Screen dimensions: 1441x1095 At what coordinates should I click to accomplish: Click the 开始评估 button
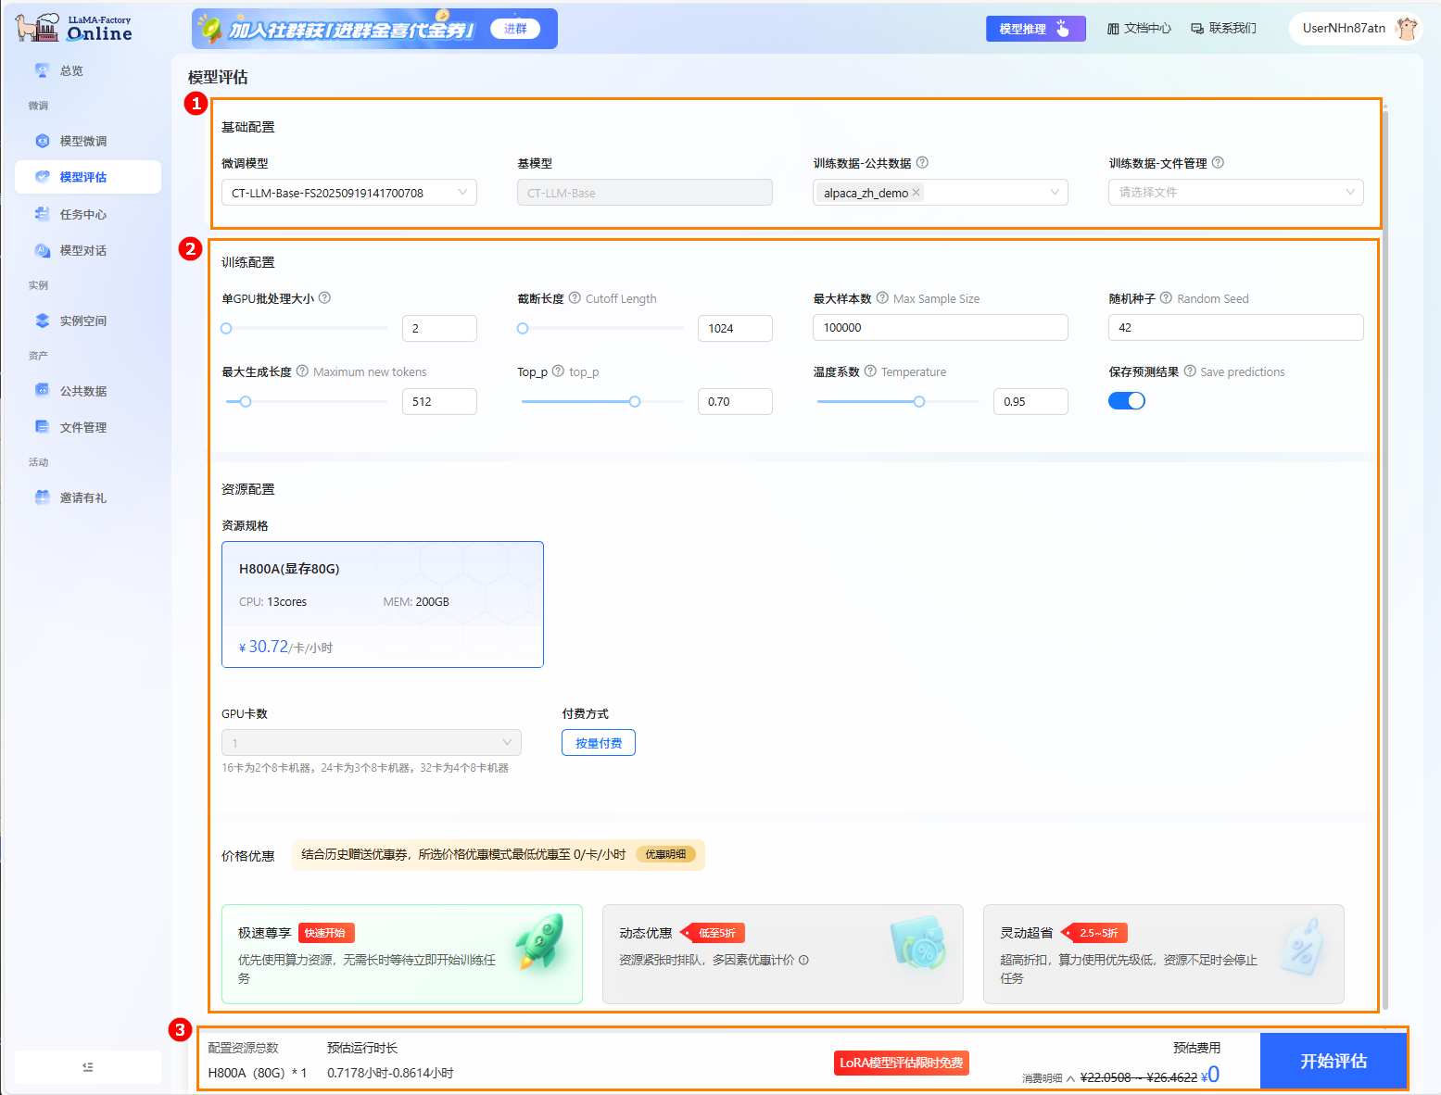tap(1333, 1061)
